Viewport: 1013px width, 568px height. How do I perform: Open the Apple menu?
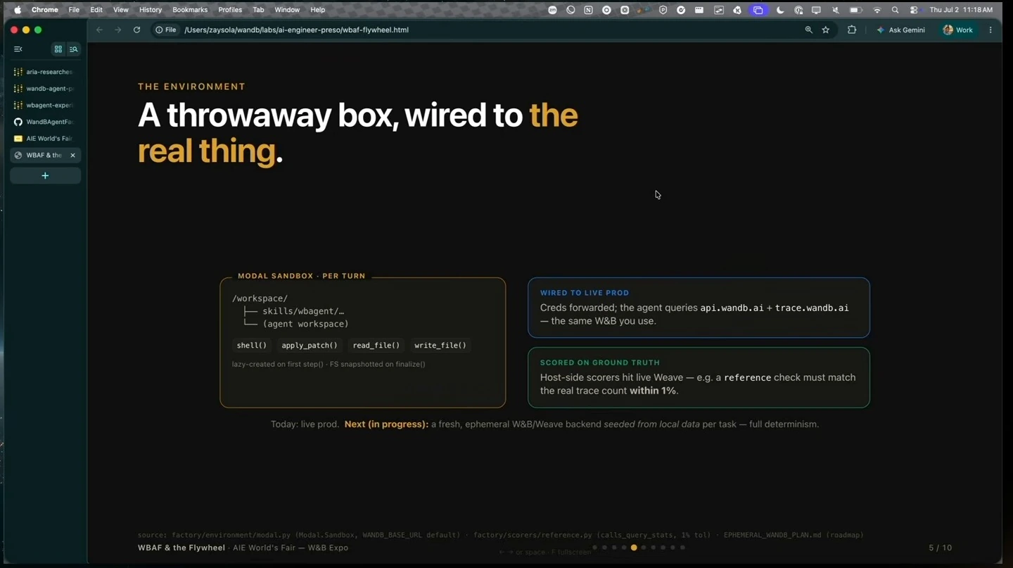(x=18, y=10)
